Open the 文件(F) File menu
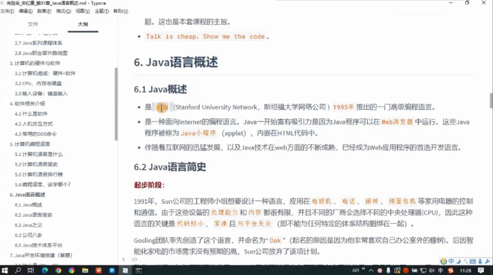This screenshot has height=275, width=493. pyautogui.click(x=7, y=11)
